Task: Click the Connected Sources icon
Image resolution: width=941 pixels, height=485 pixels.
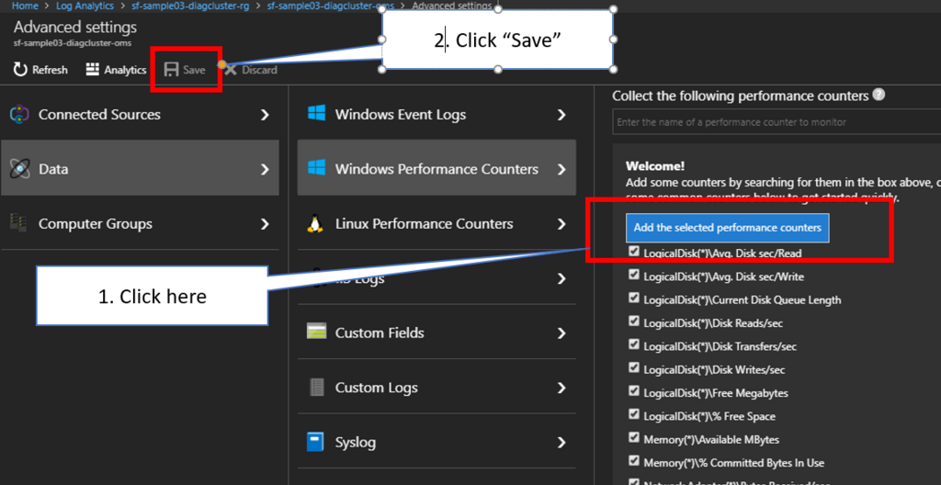Action: (20, 114)
